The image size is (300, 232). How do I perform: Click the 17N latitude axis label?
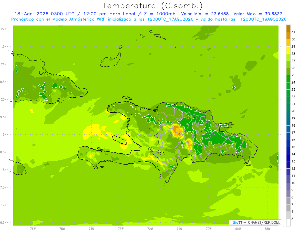tap(4, 205)
